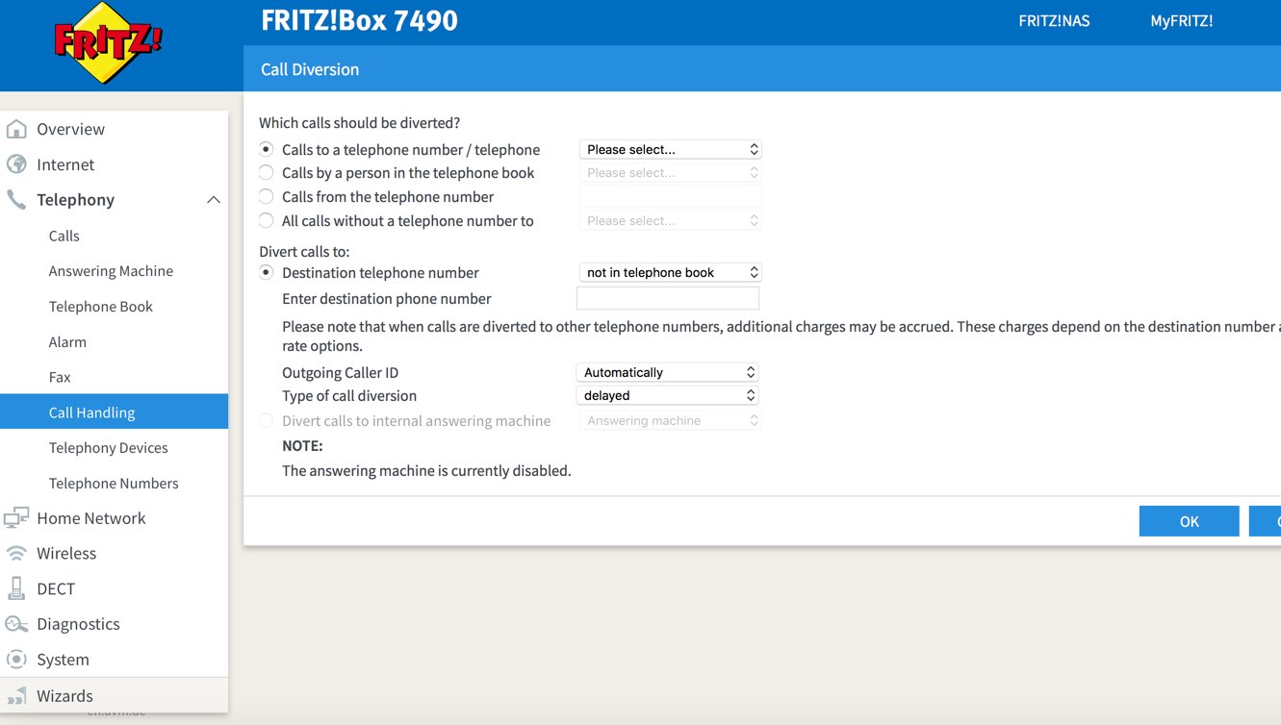
Task: Click the Home Network computers icon
Action: [x=16, y=518]
